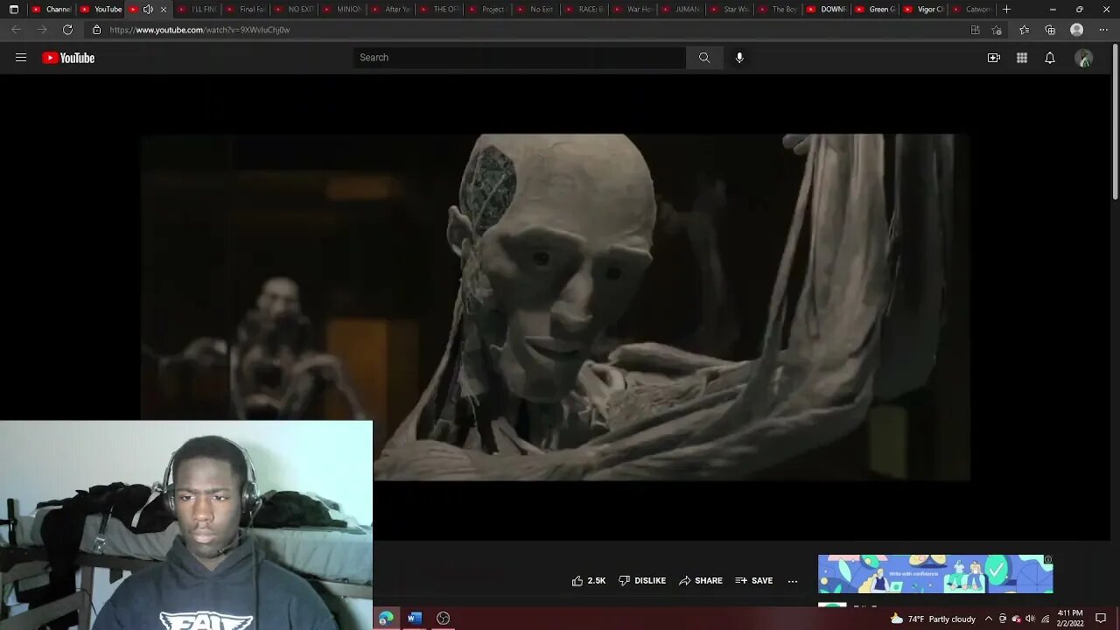1120x630 pixels.
Task: Click the Share button under the video
Action: (701, 580)
